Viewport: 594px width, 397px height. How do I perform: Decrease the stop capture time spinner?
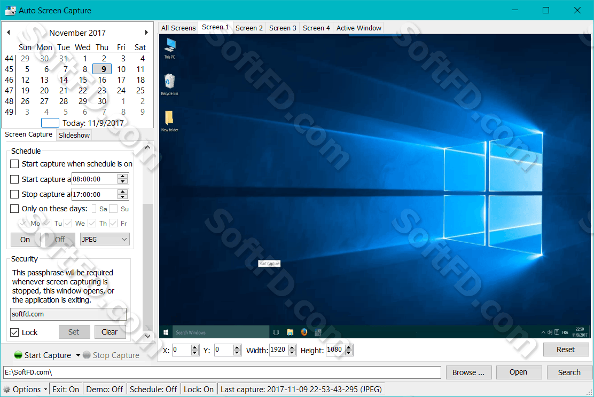tap(122, 197)
